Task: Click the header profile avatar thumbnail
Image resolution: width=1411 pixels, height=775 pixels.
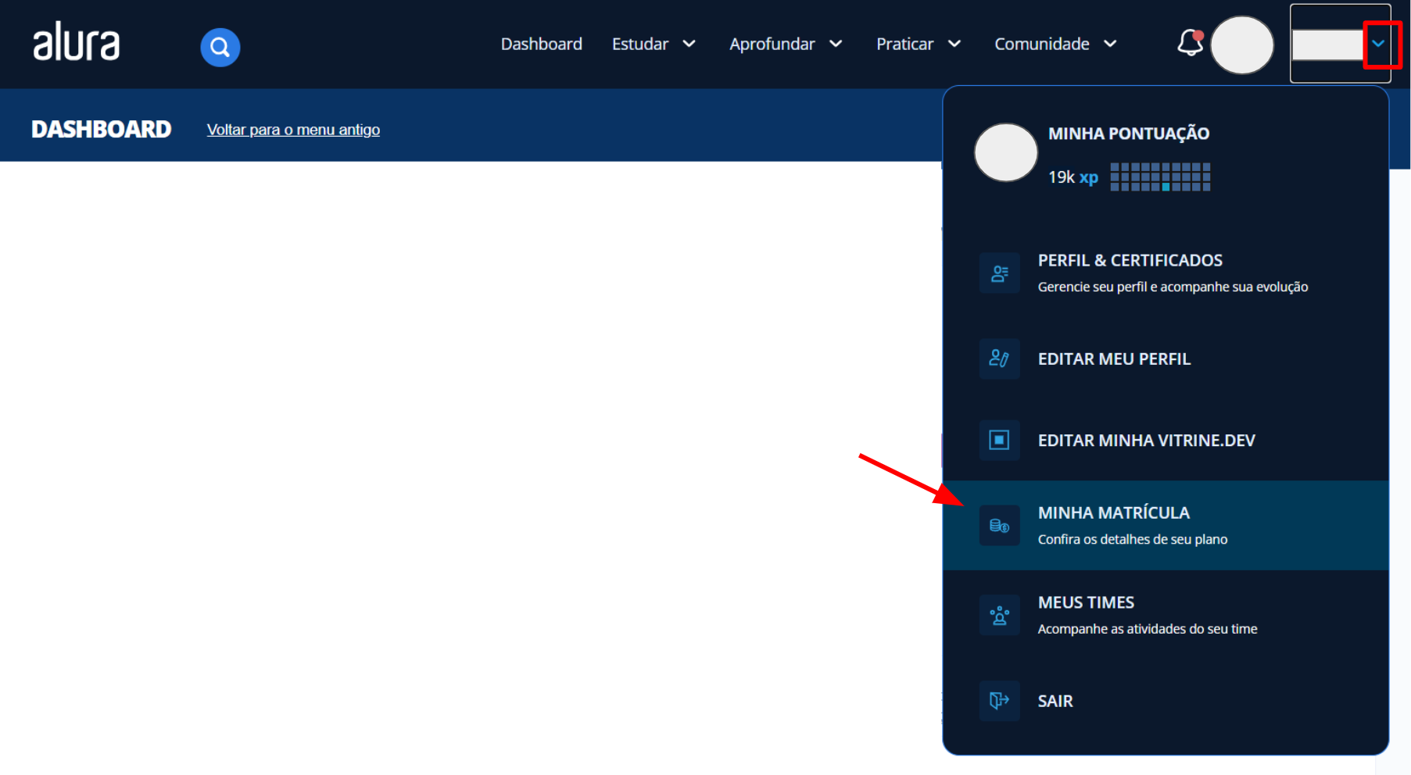Action: pyautogui.click(x=1241, y=45)
